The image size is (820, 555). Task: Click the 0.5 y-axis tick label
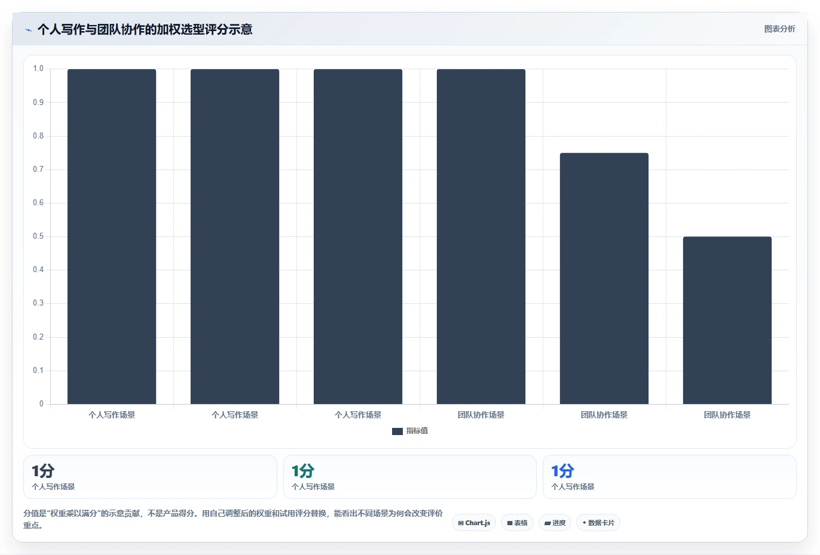(x=38, y=236)
